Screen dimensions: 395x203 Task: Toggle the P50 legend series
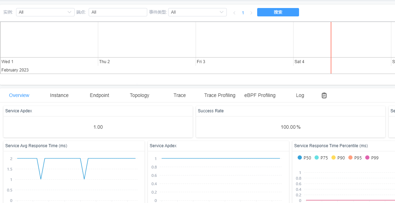tap(304, 158)
